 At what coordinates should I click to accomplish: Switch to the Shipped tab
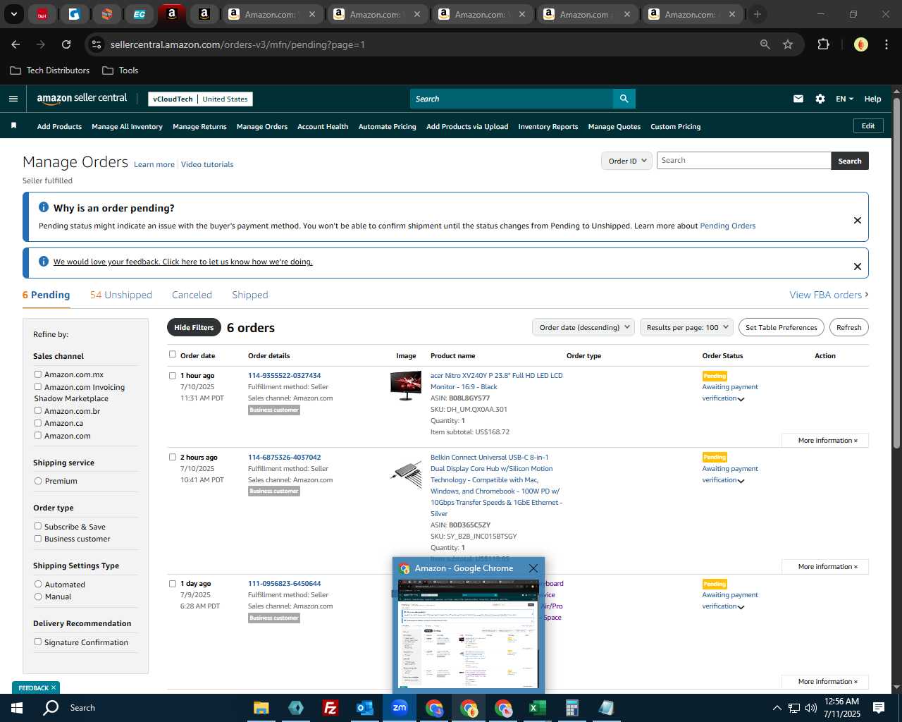click(250, 295)
